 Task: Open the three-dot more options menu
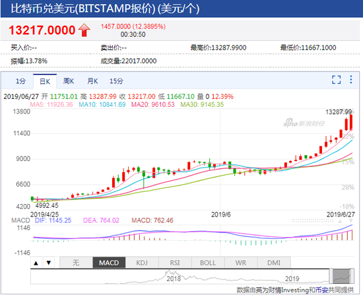tap(351, 79)
